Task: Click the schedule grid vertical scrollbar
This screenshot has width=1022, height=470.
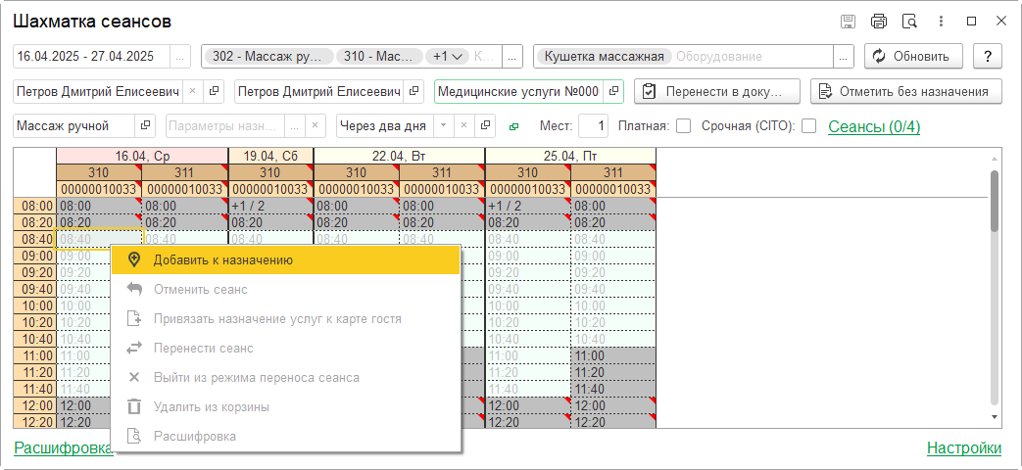Action: (x=995, y=294)
